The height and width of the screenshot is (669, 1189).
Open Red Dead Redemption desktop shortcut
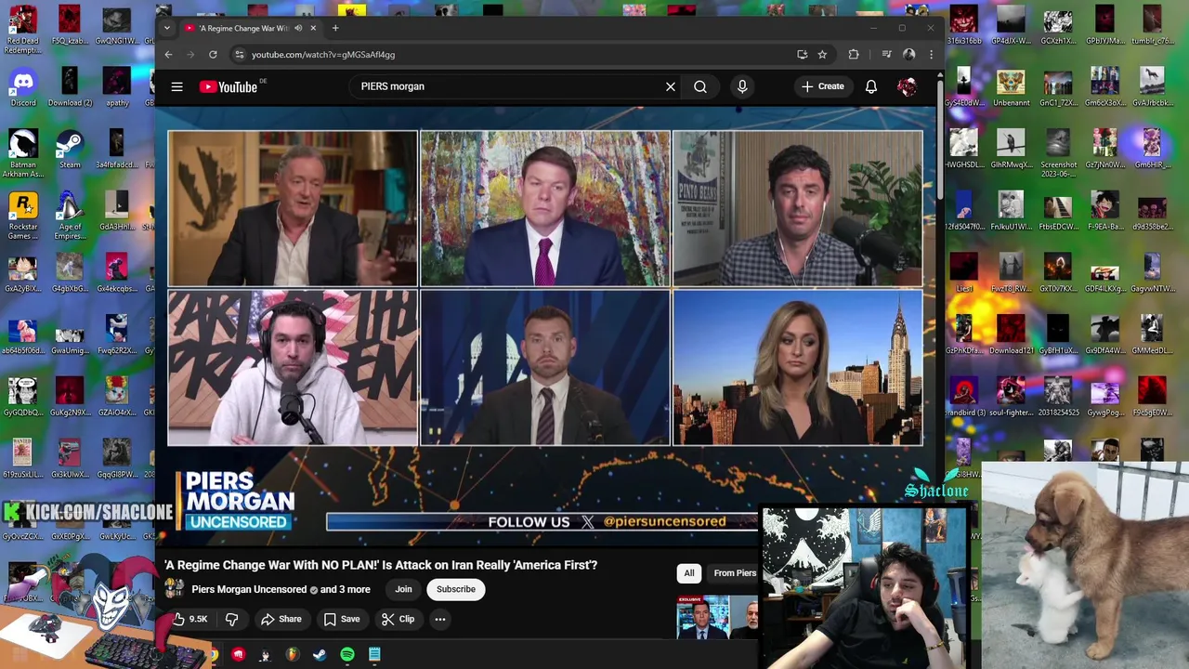point(23,30)
